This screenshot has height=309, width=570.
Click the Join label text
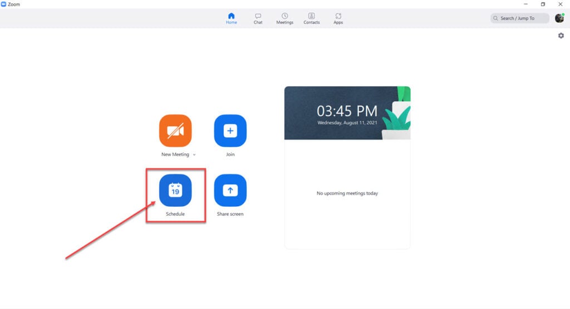pos(230,154)
